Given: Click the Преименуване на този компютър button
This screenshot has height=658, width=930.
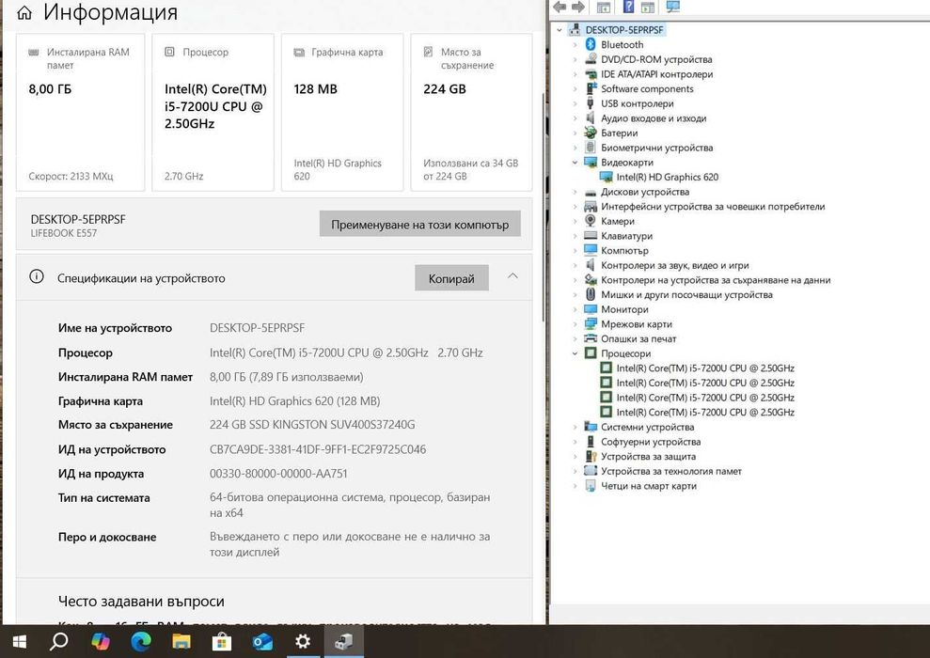Looking at the screenshot, I should tap(420, 224).
